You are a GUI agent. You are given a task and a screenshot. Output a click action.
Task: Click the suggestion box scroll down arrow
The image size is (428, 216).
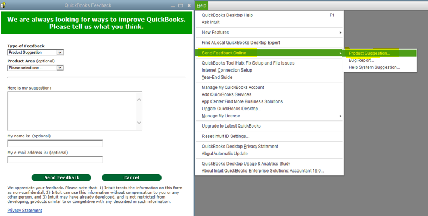[x=139, y=123]
